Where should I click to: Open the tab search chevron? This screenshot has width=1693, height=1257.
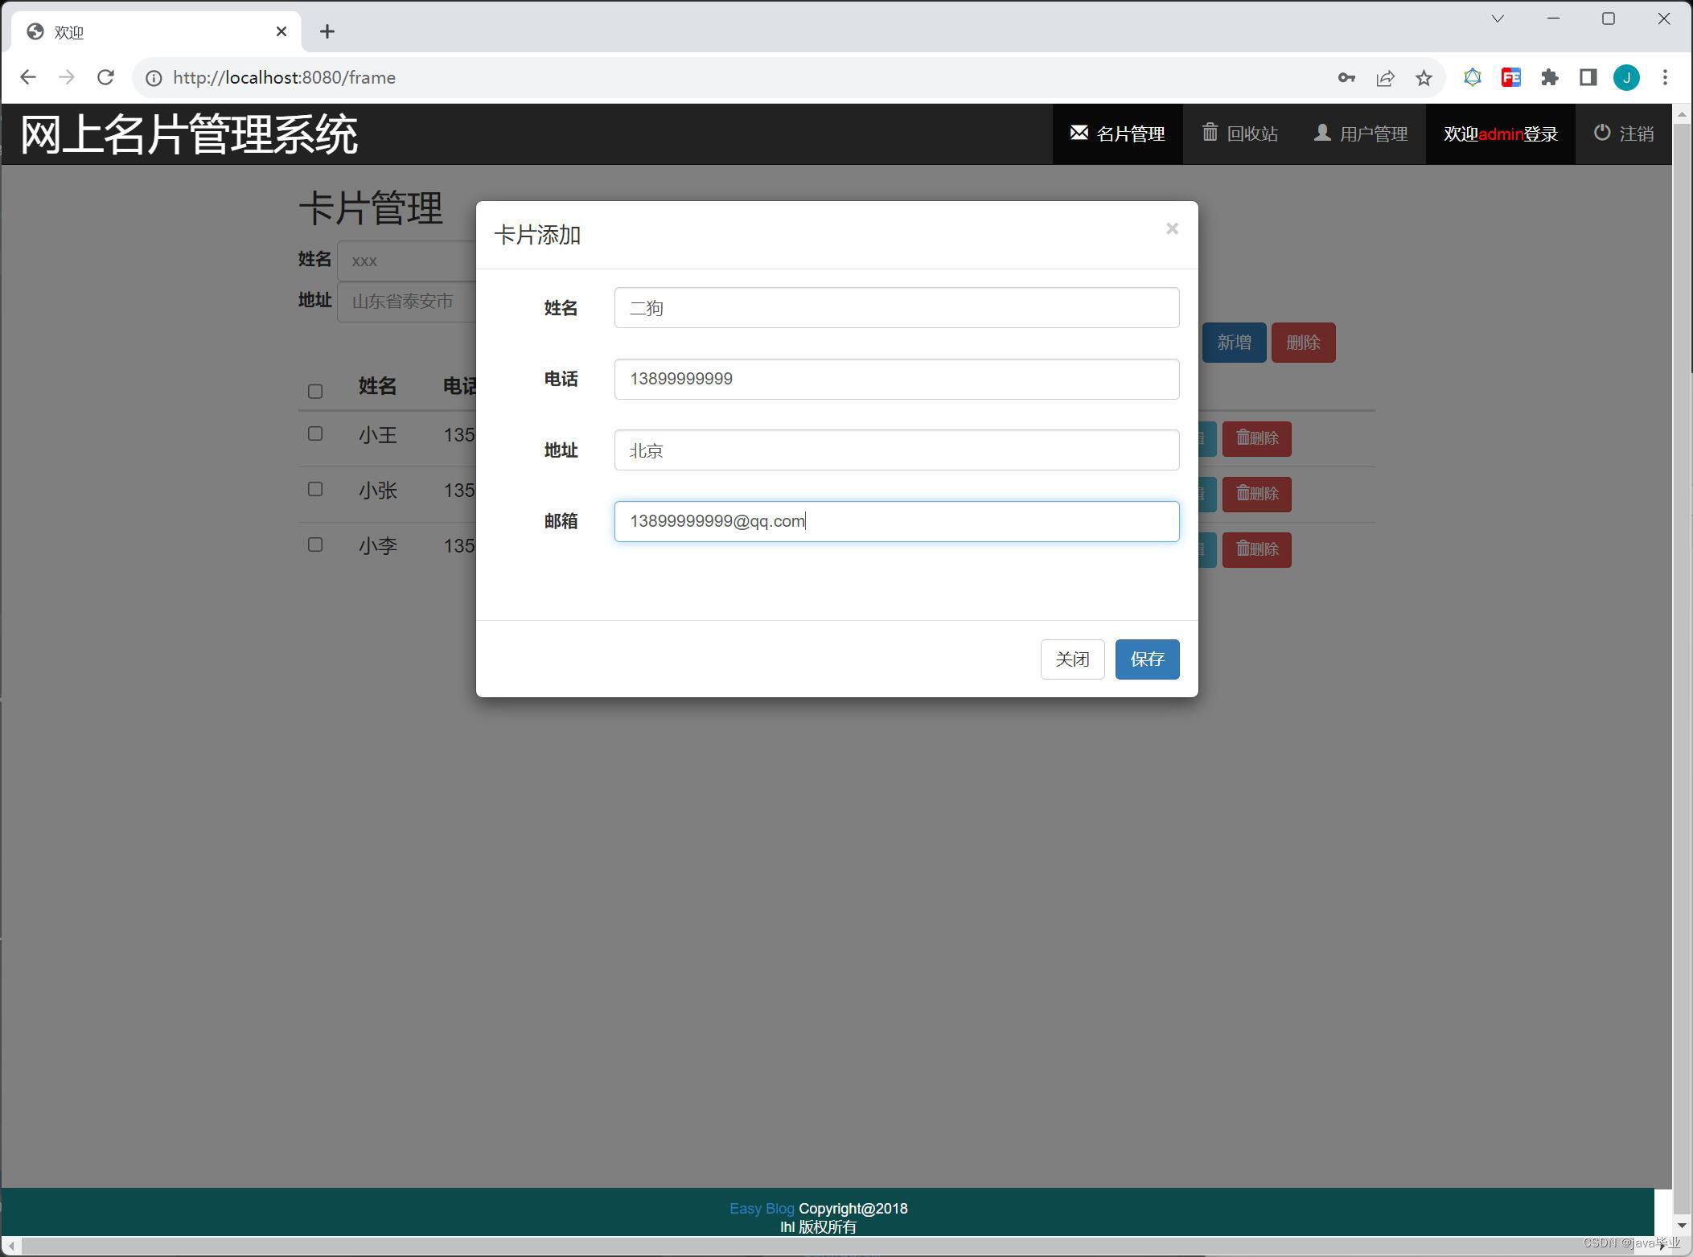[1498, 18]
